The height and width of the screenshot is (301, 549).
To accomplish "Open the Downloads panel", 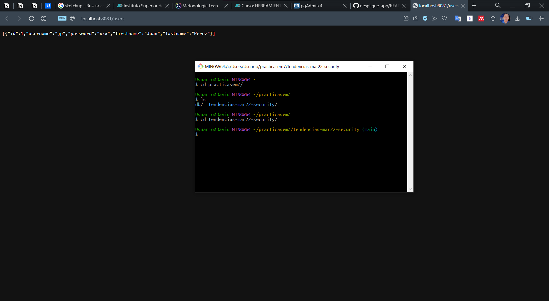I will pos(517,18).
